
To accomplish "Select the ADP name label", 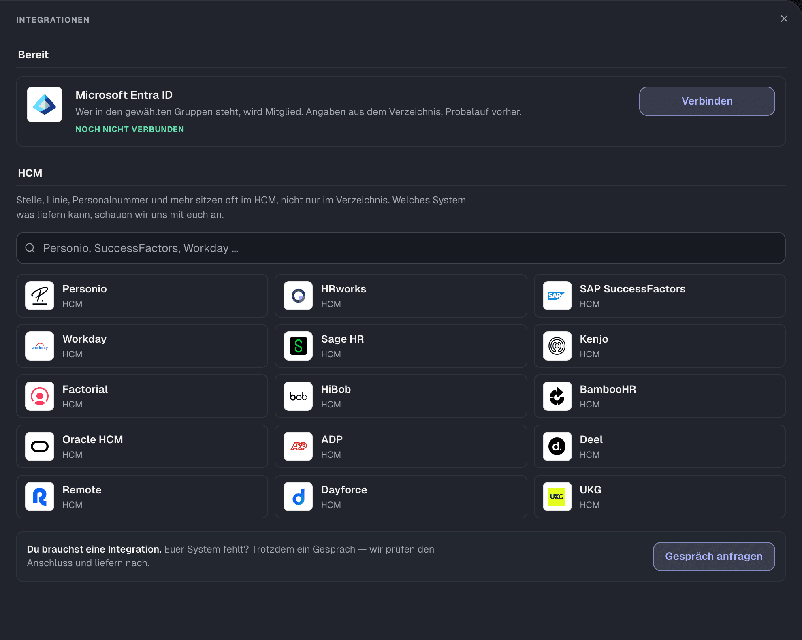I will (332, 439).
